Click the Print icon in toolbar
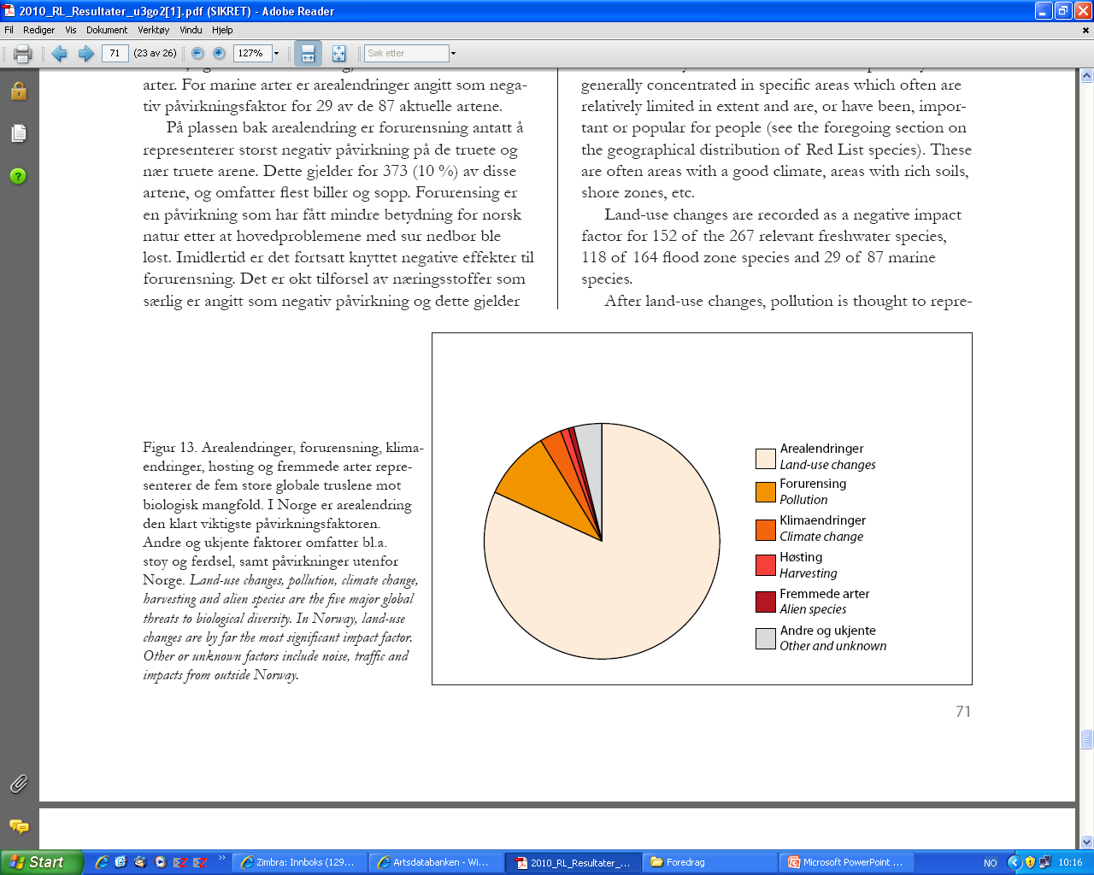Screen dimensions: 1094x875 tap(22, 54)
